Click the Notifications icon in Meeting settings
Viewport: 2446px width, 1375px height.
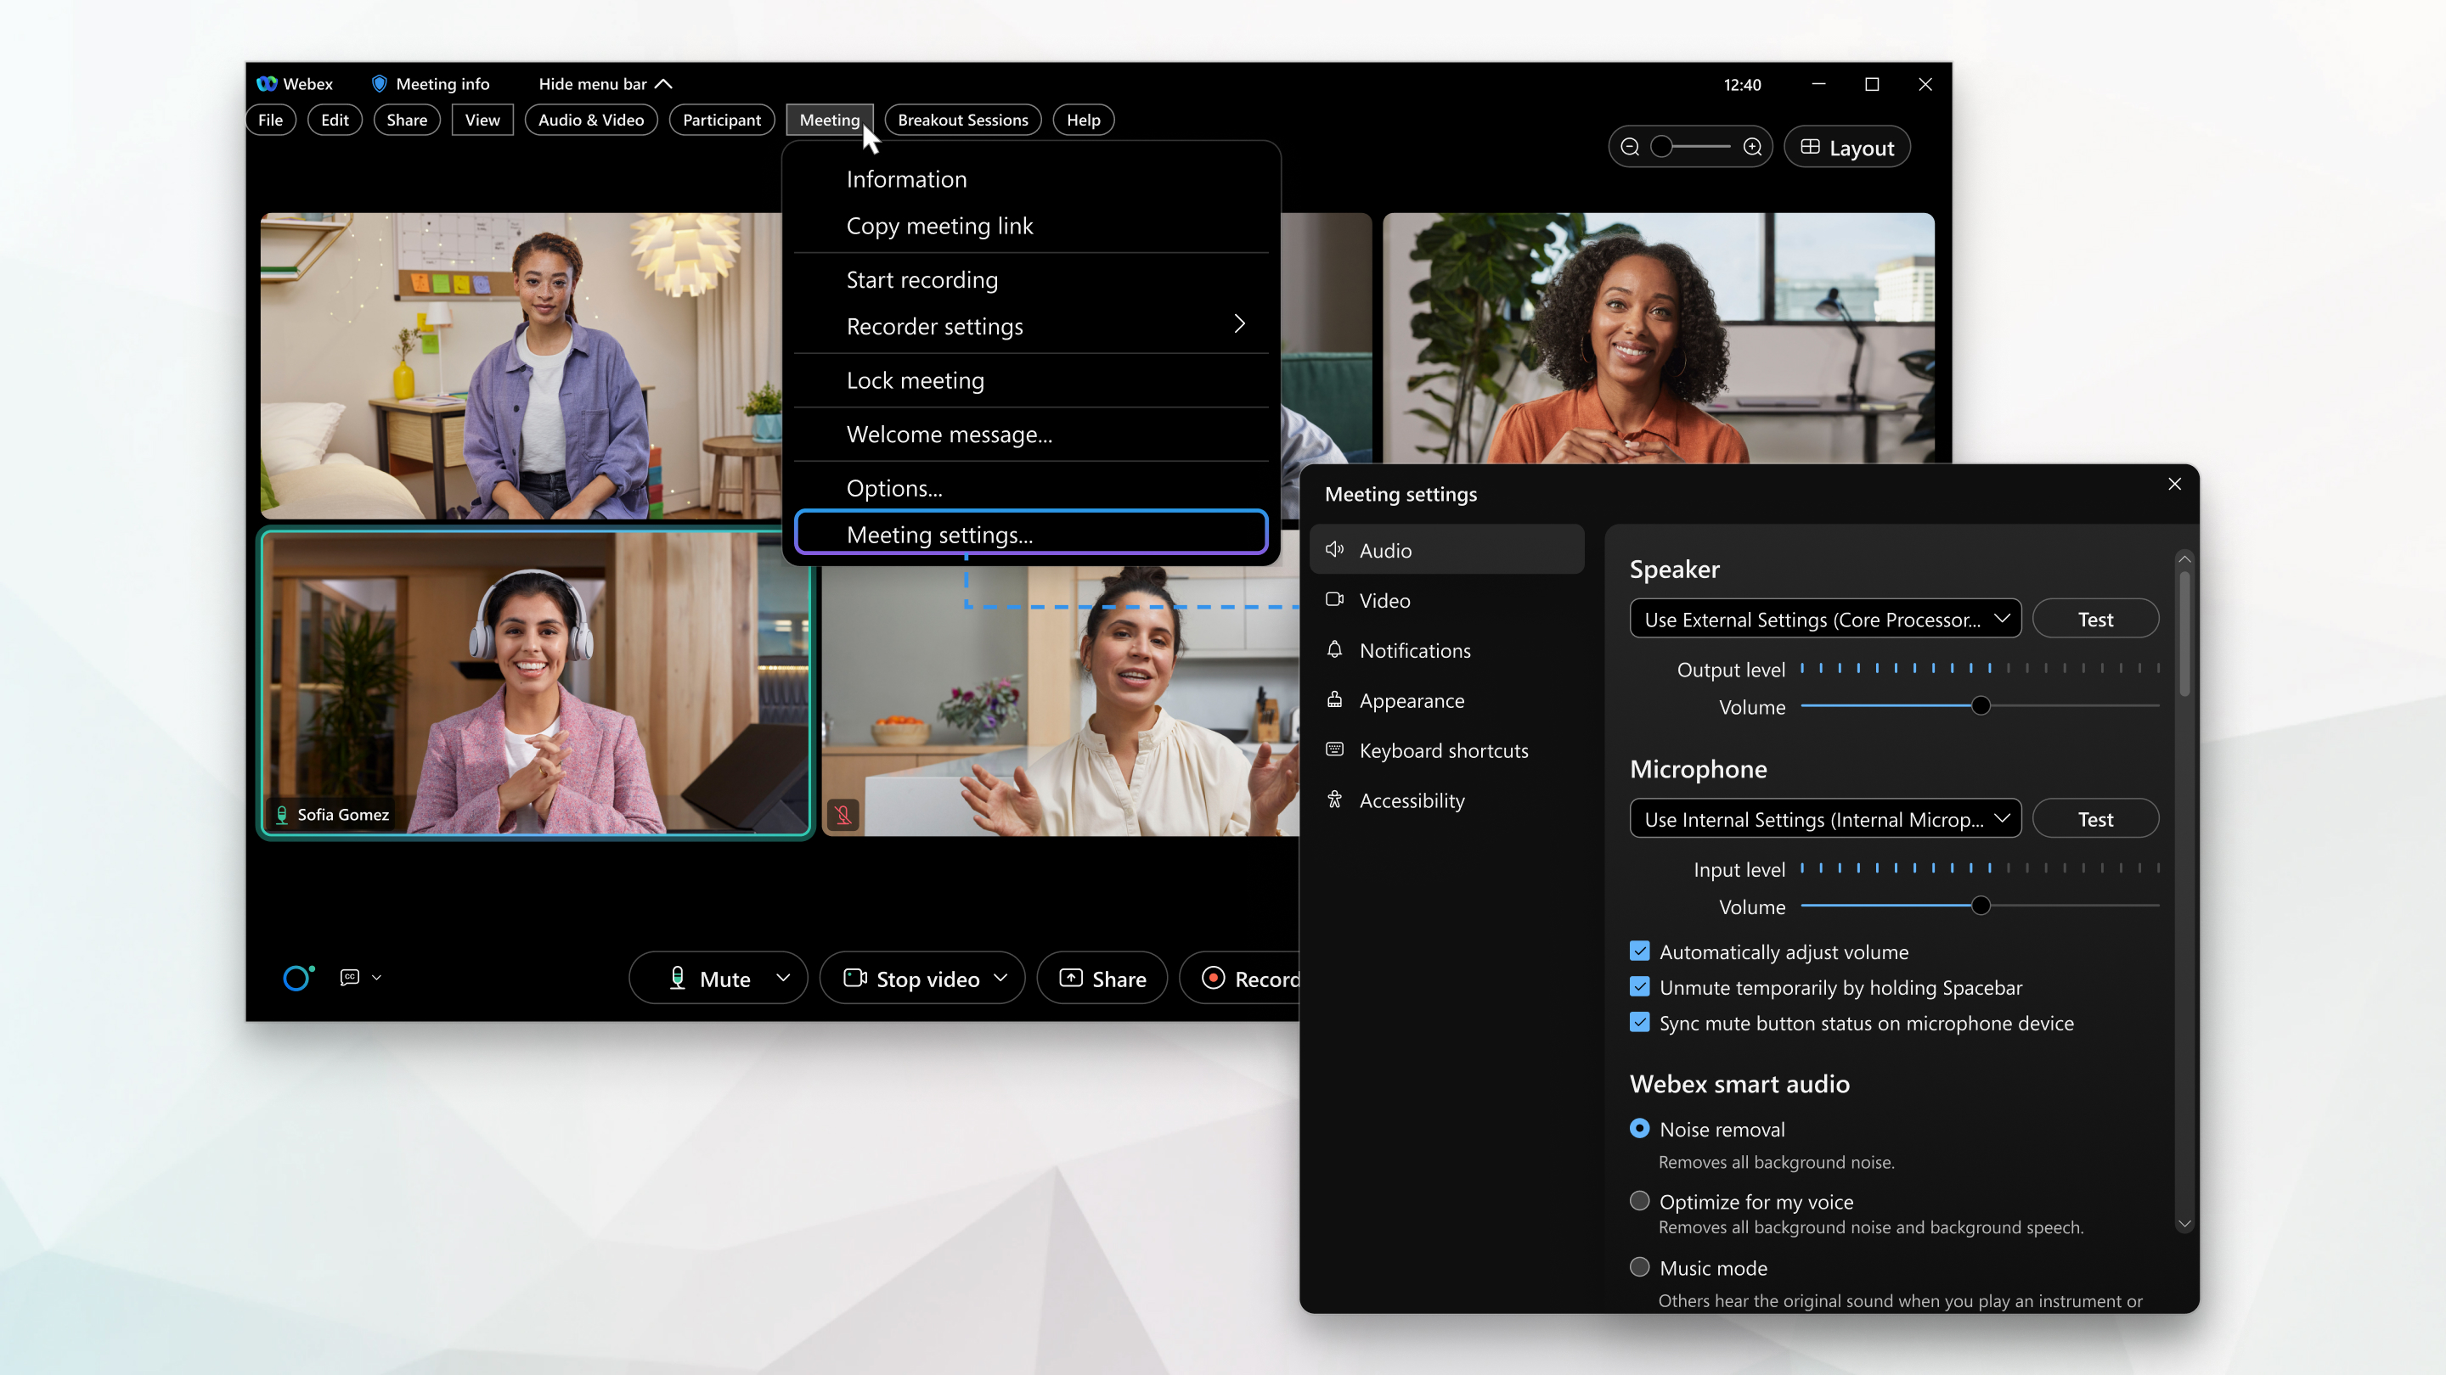pyautogui.click(x=1334, y=649)
